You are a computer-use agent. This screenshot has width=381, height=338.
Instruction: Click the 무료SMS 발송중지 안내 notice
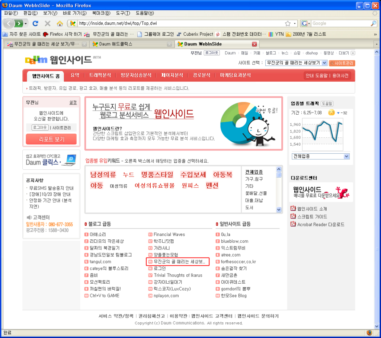51,188
